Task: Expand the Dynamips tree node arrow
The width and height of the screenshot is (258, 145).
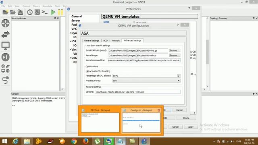Action: [70, 33]
